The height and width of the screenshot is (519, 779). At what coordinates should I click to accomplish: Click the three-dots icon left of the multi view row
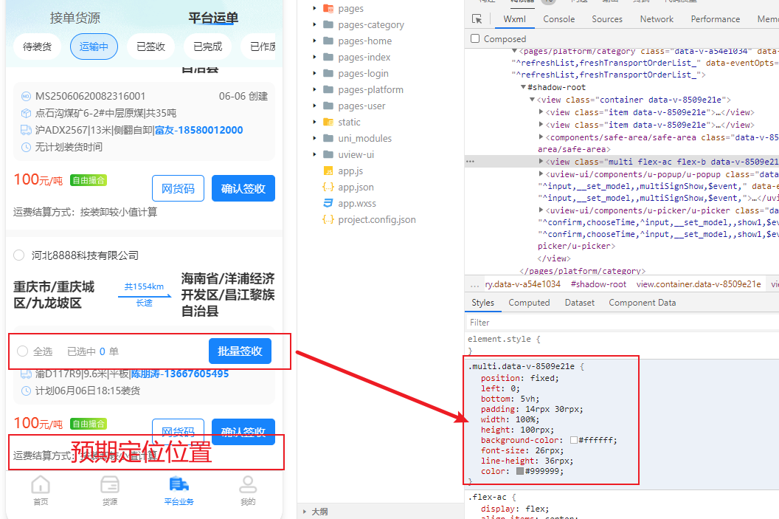pos(470,162)
